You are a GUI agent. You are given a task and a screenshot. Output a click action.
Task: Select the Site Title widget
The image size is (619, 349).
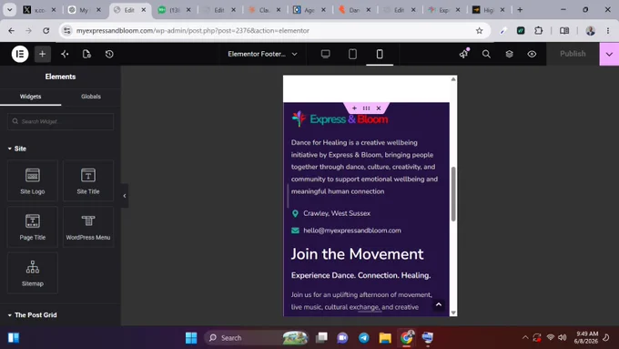pos(88,180)
